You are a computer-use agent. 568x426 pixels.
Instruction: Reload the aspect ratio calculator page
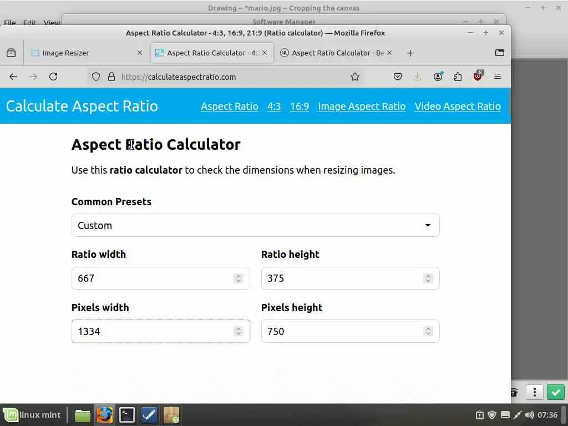point(53,77)
